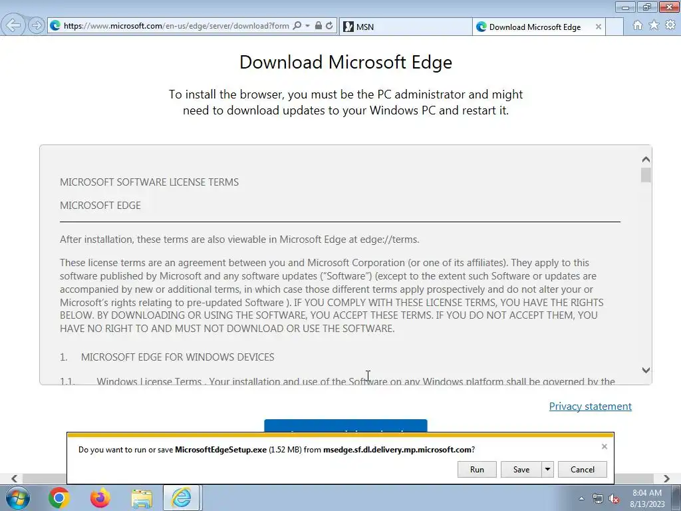This screenshot has width=681, height=511.
Task: Expand the Save button options arrow
Action: [x=548, y=469]
